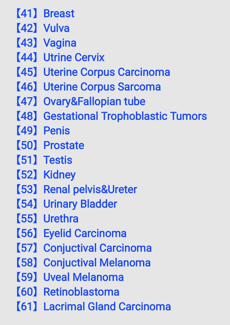Select Conjuctival Carcinoma link

point(98,248)
